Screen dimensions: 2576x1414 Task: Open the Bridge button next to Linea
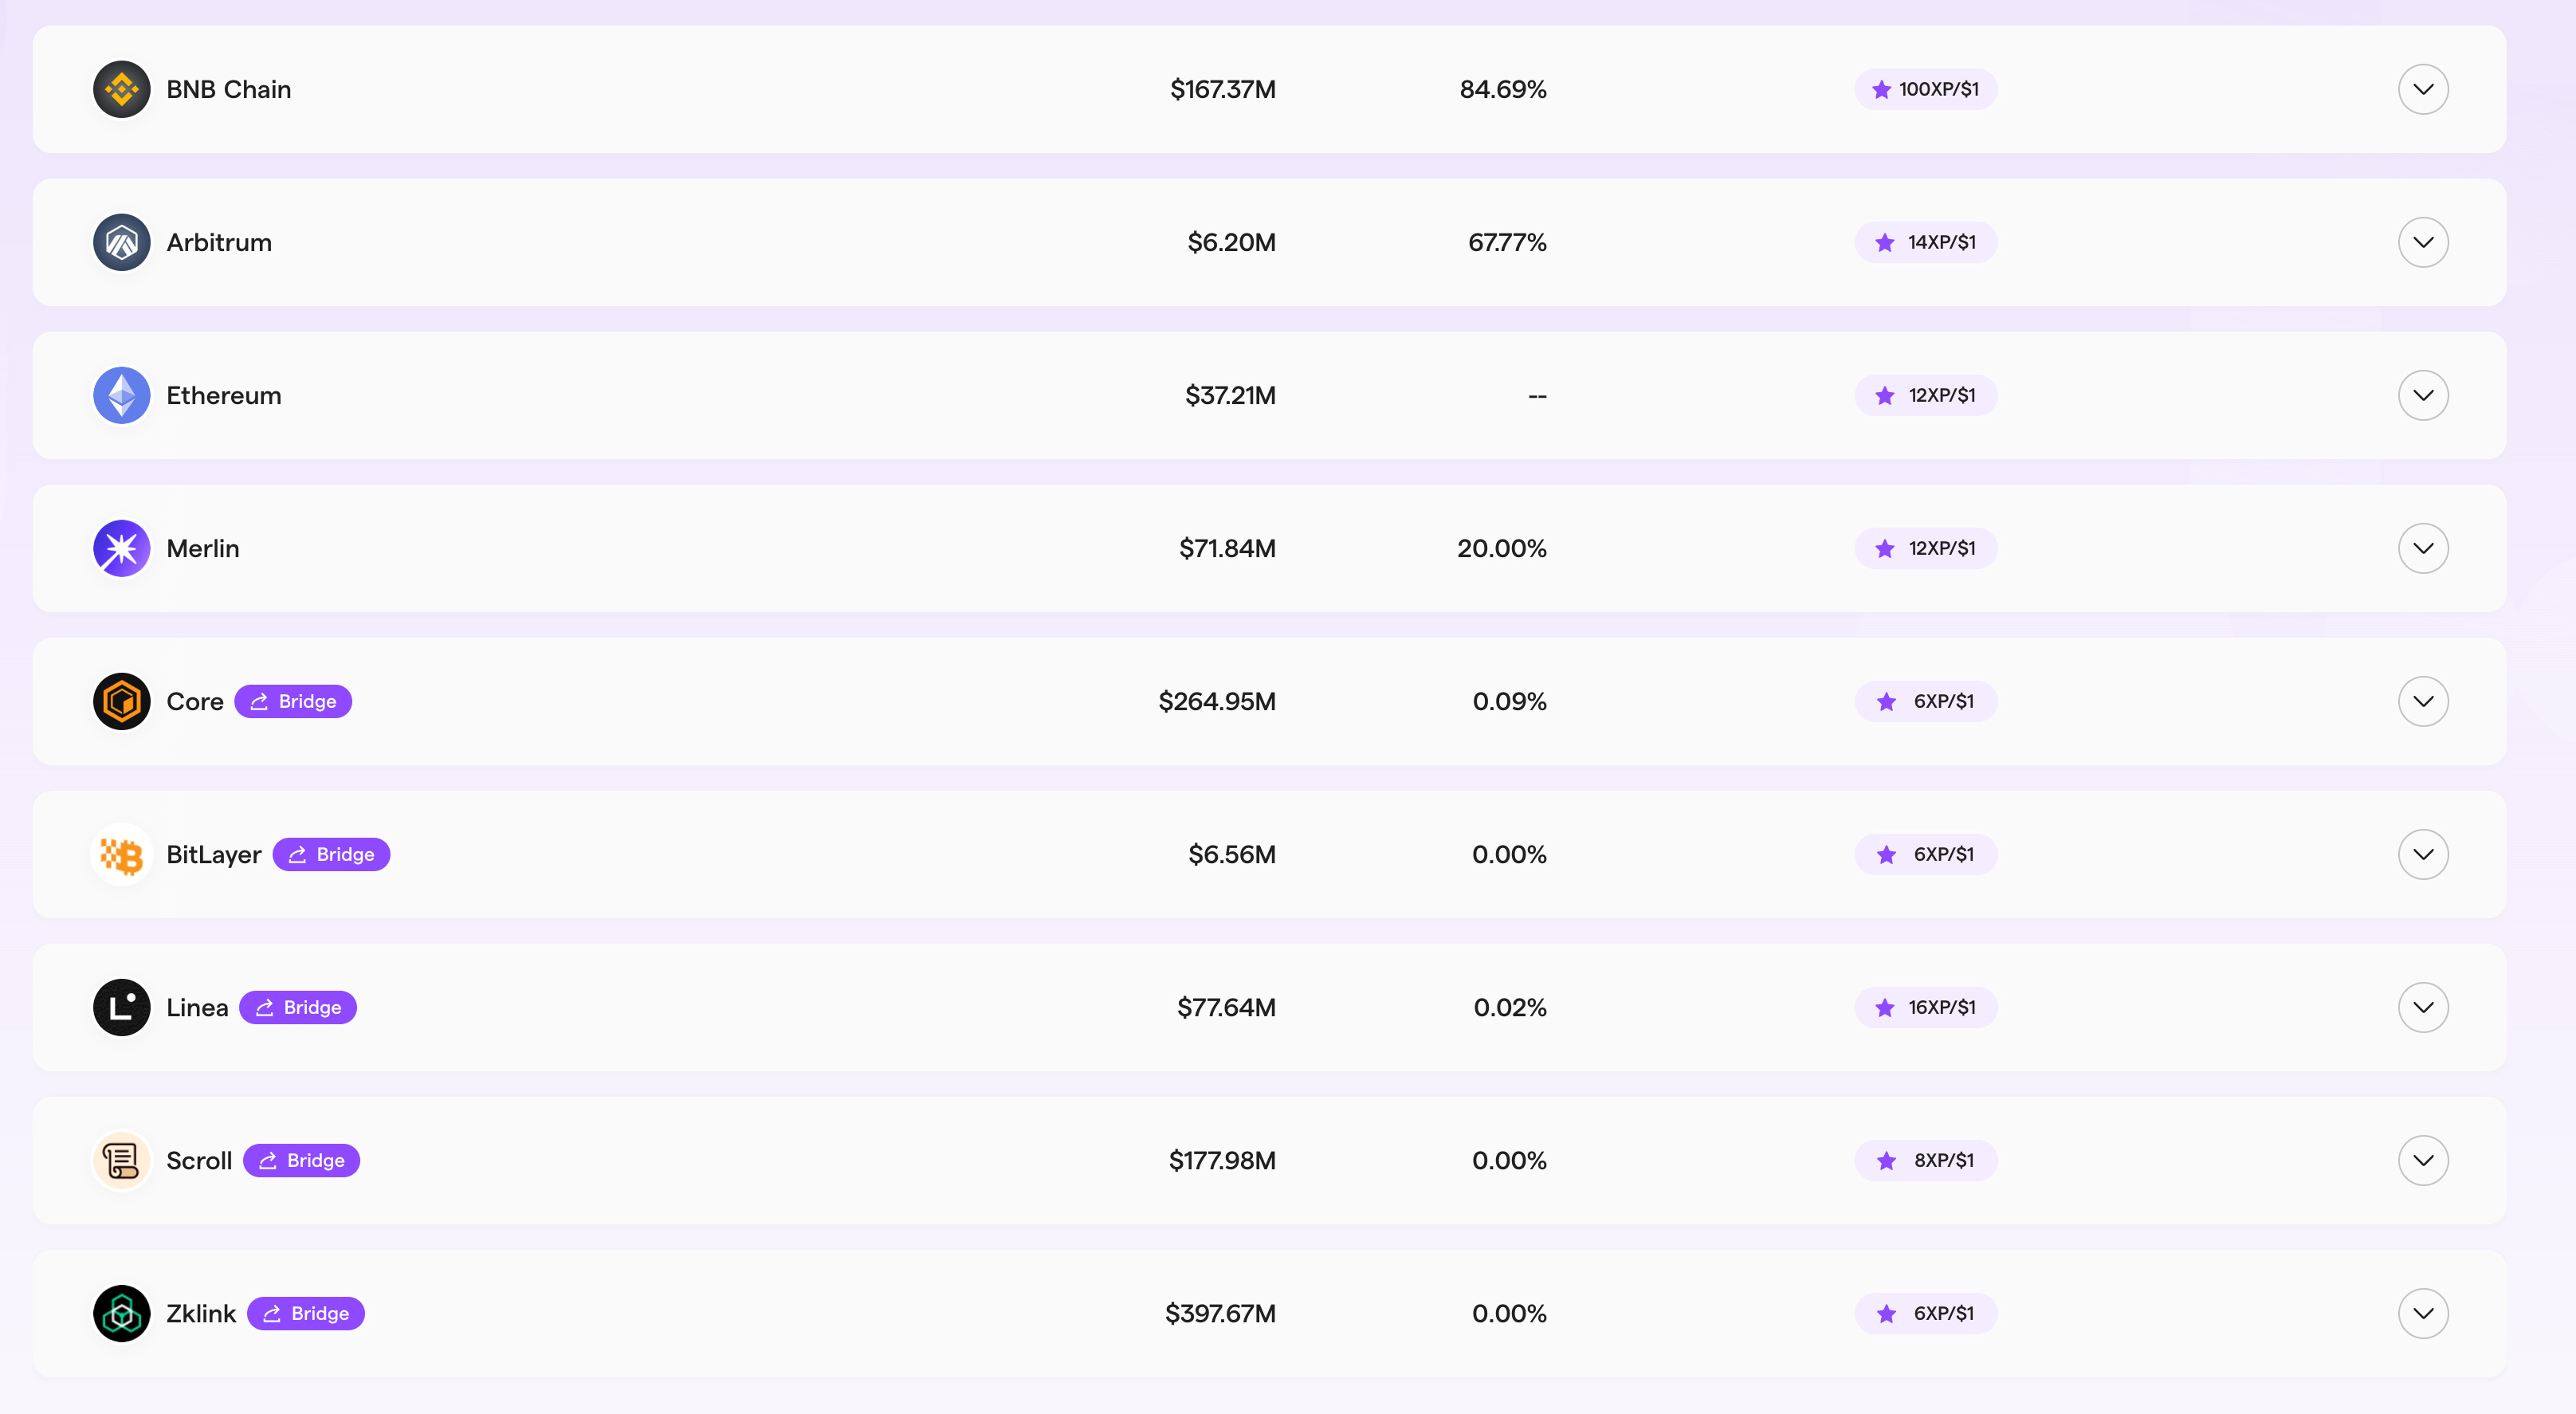[298, 1007]
